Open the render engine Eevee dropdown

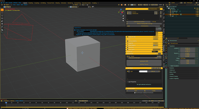[x=155, y=51]
